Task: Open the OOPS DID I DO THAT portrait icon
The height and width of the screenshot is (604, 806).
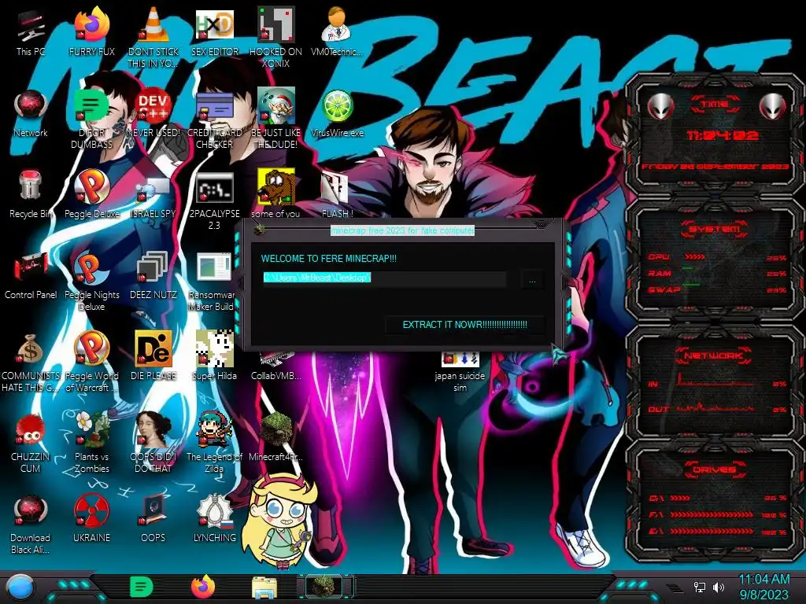Action: 153,443
